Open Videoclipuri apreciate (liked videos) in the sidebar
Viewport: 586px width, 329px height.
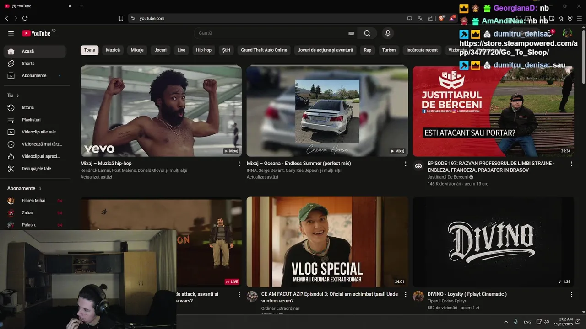coord(34,156)
